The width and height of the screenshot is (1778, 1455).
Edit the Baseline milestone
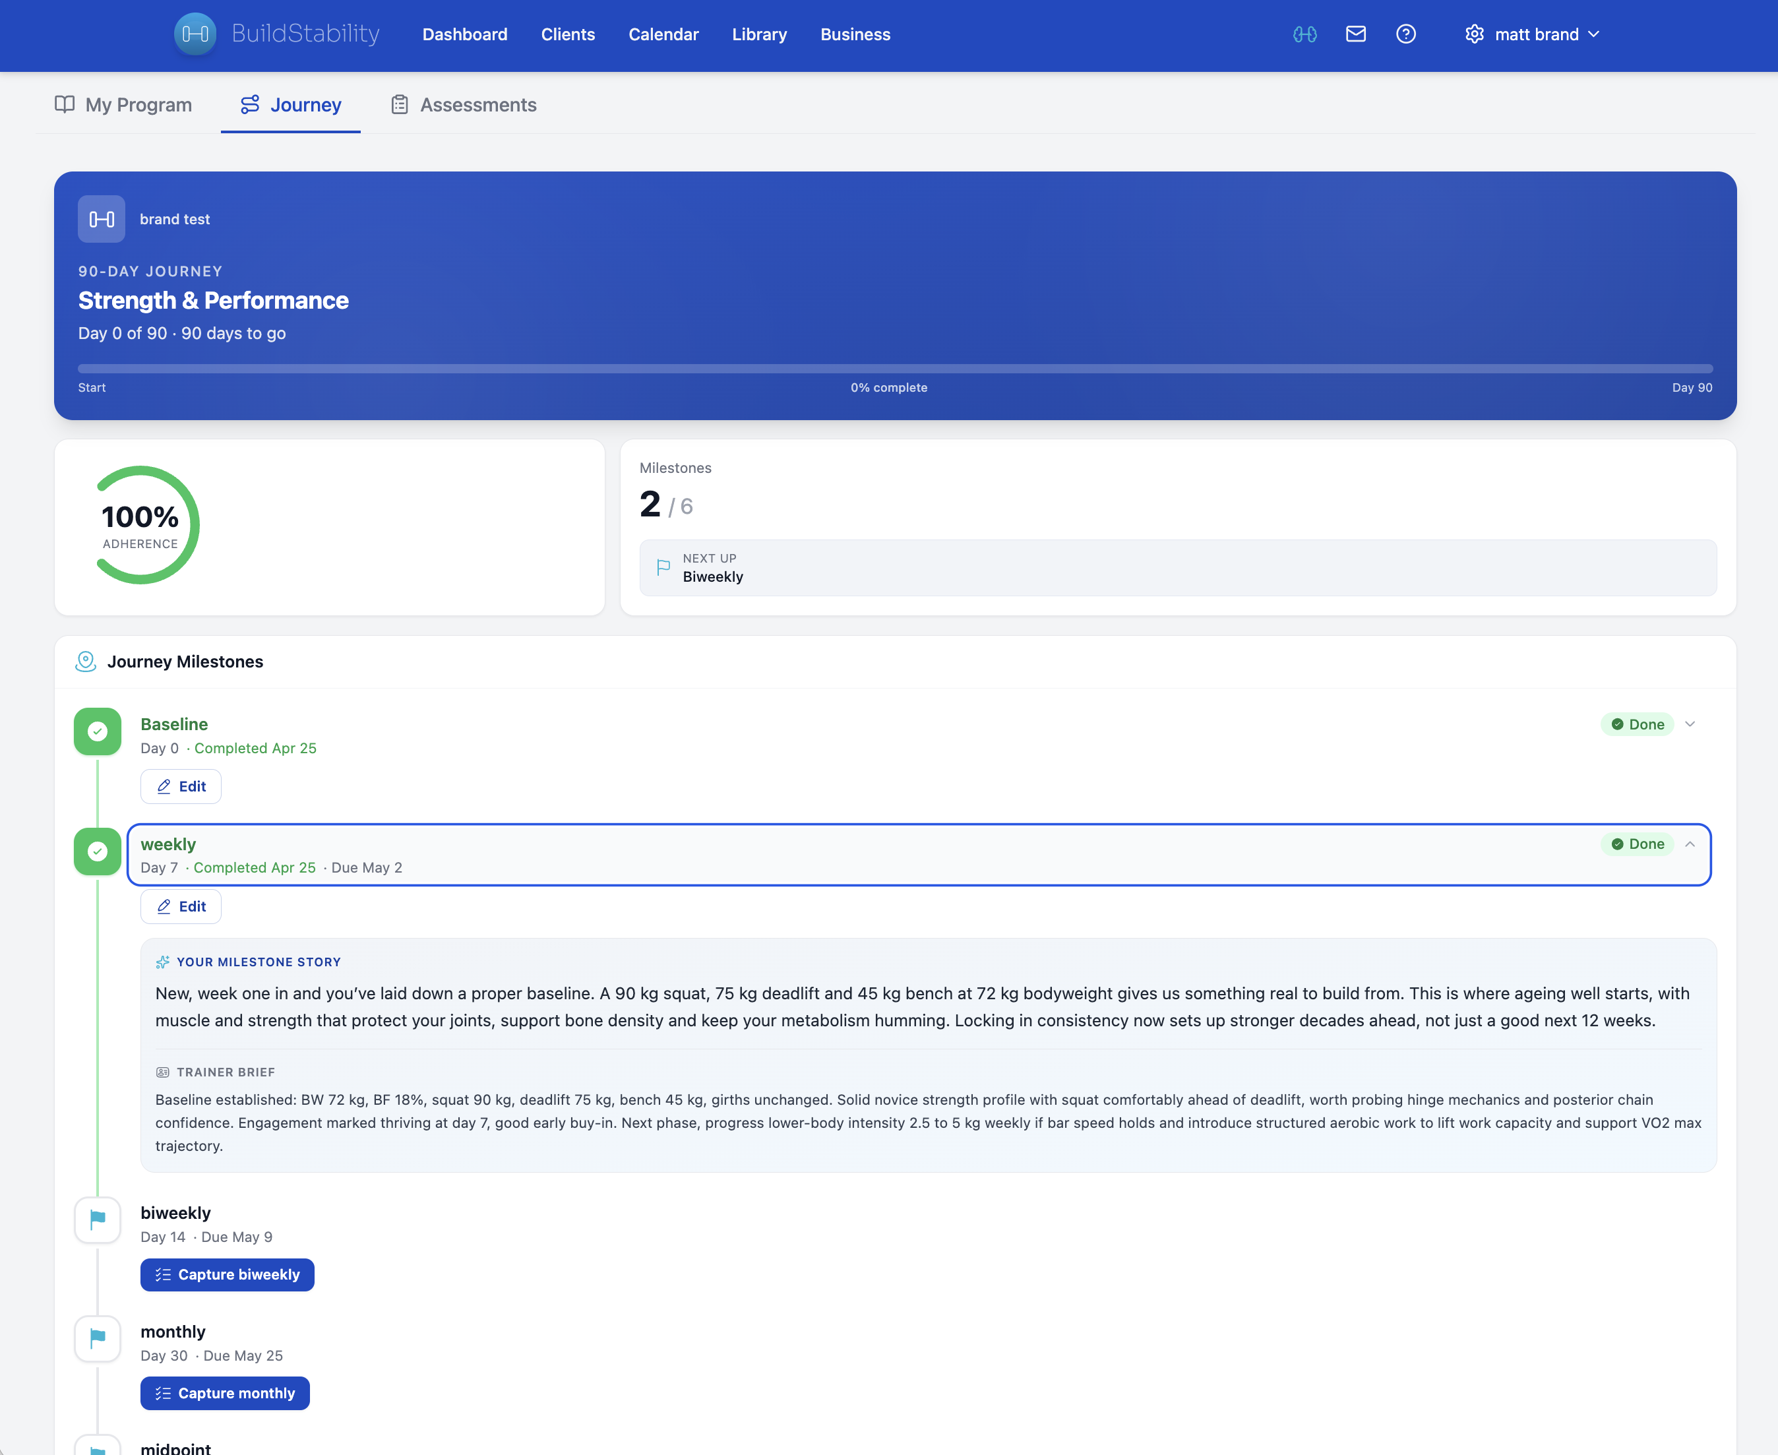(x=181, y=786)
